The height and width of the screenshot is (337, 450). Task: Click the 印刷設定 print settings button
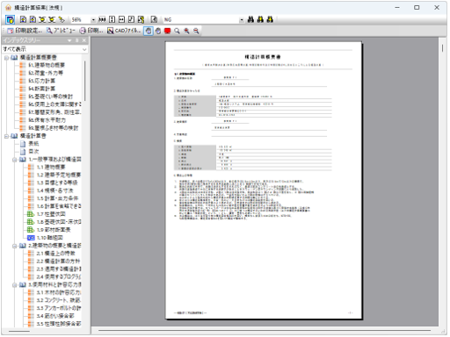[x=25, y=31]
